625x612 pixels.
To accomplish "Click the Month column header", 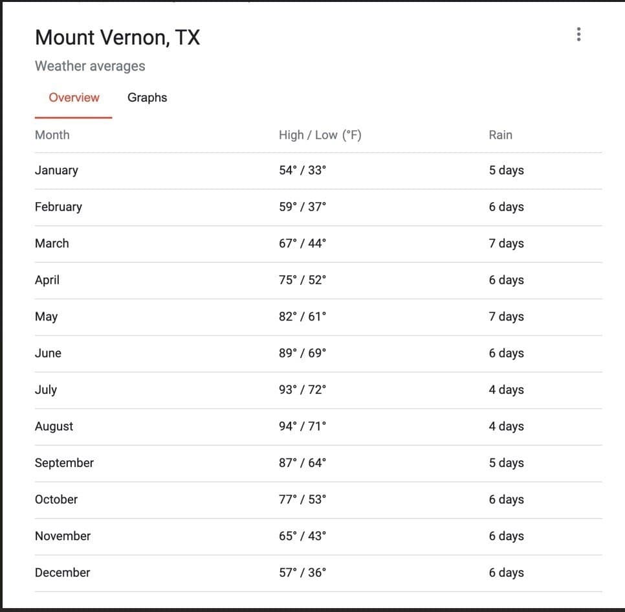I will [x=52, y=135].
